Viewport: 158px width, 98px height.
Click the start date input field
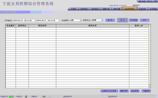[19, 20]
